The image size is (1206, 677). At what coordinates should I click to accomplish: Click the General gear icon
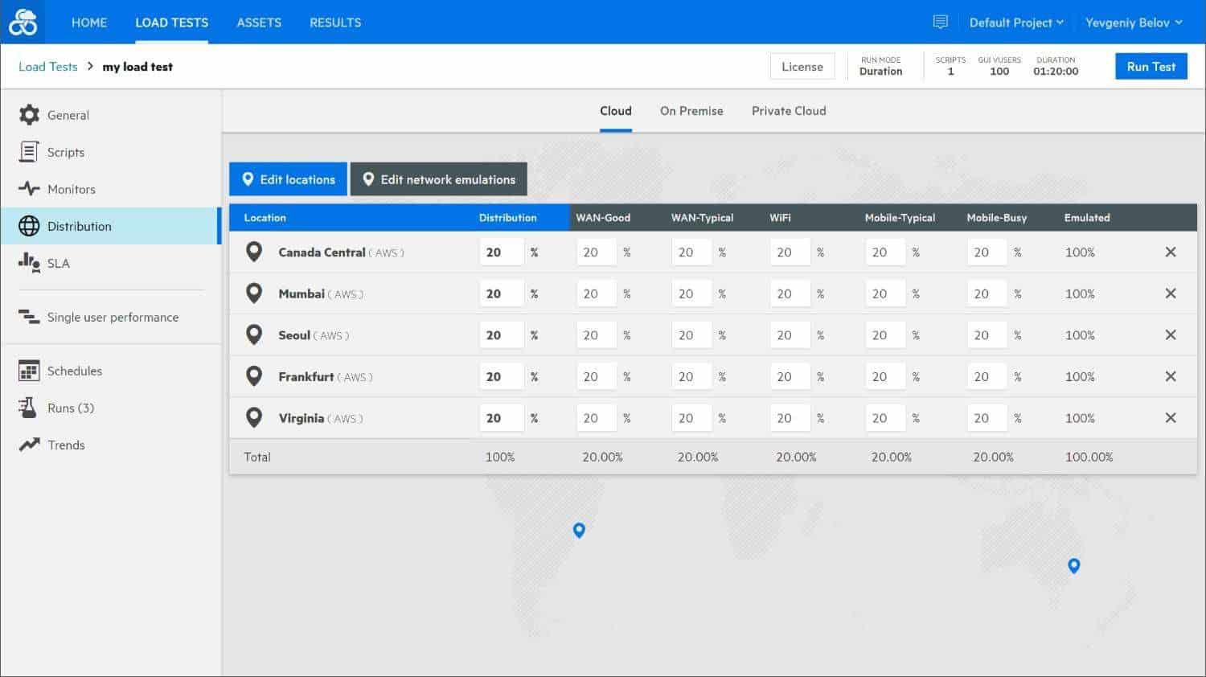coord(29,115)
